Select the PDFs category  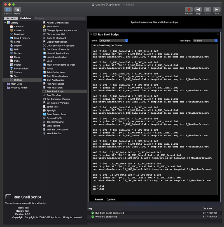click(17, 61)
